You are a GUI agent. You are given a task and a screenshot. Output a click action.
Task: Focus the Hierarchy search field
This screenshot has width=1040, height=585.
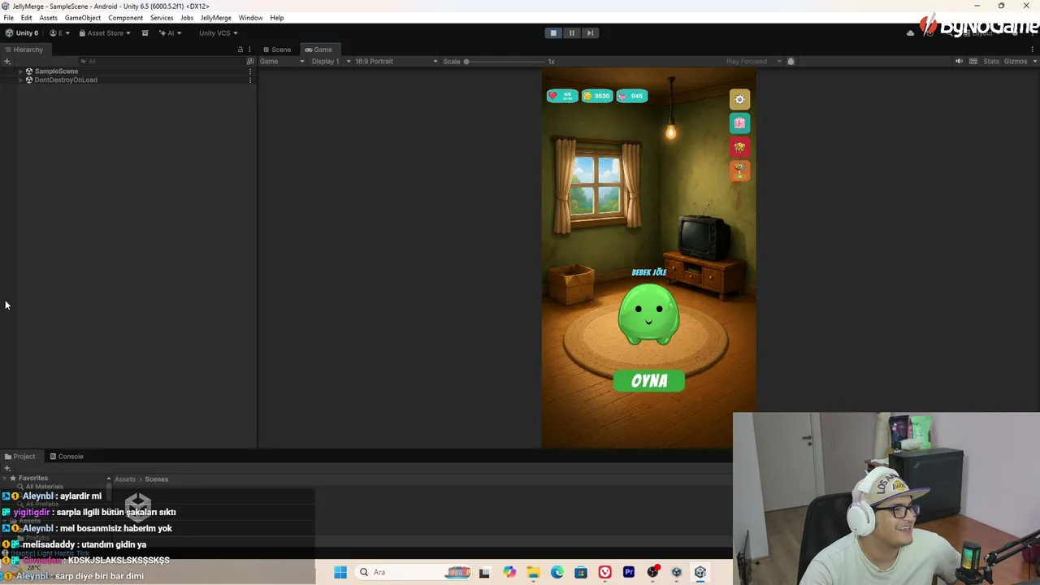click(x=161, y=62)
